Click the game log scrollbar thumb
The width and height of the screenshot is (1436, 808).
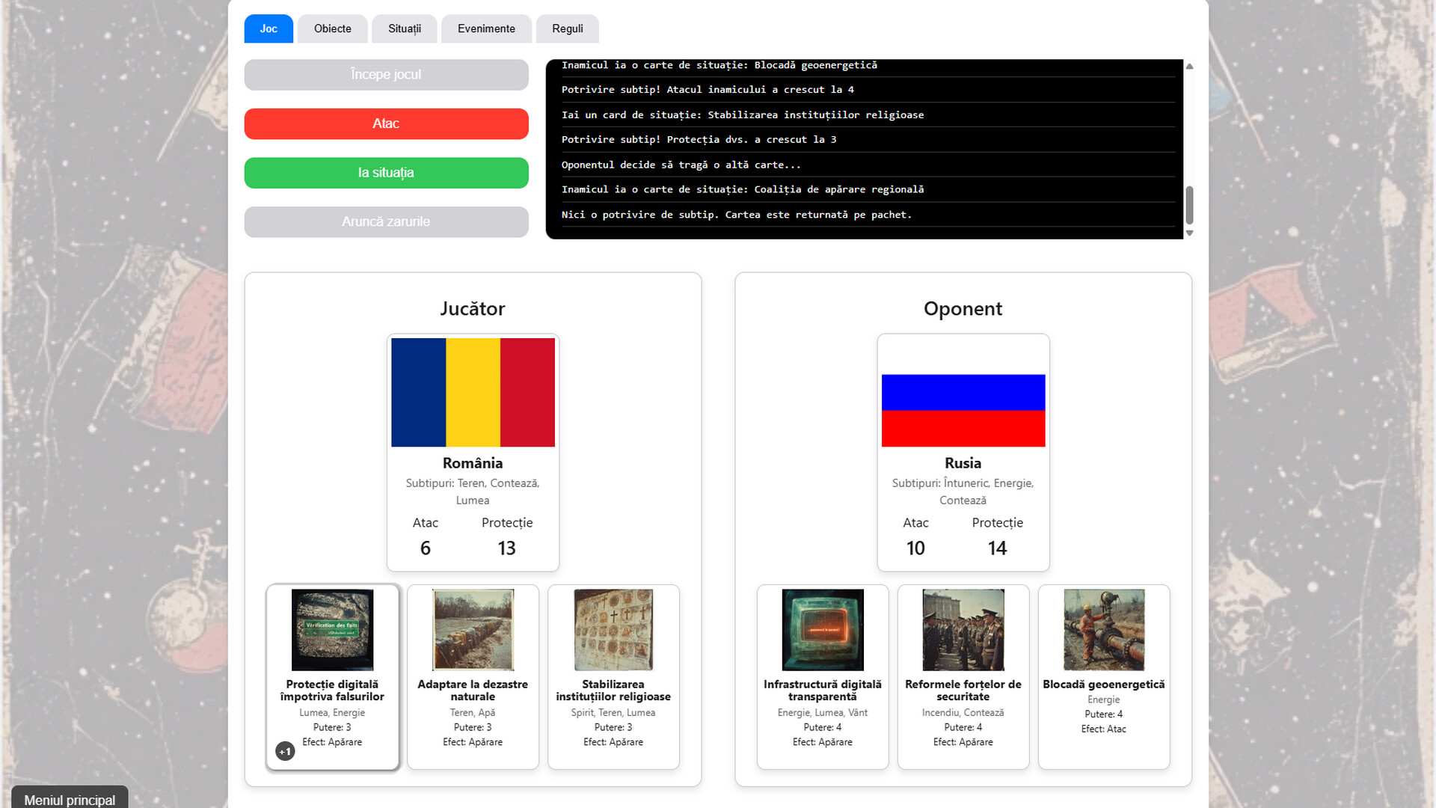click(x=1189, y=205)
